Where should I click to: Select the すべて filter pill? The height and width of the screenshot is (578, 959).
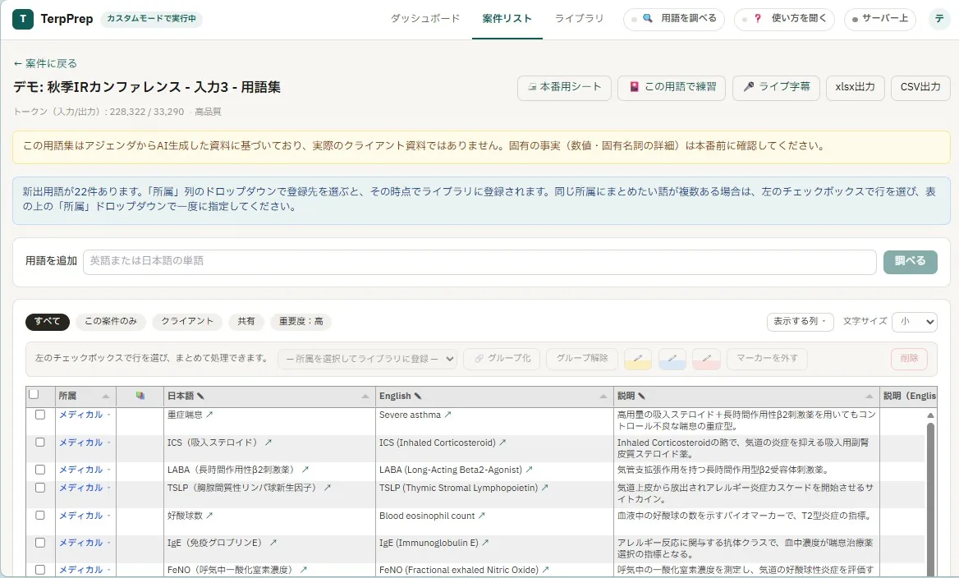coord(47,321)
